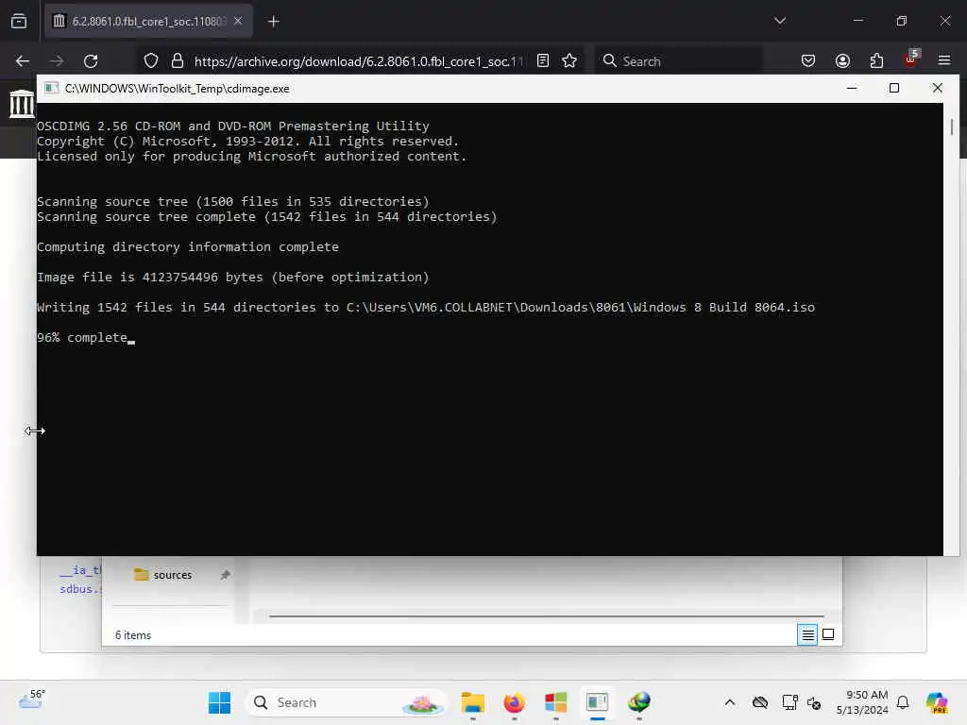Open the globe app on the taskbar

click(639, 702)
